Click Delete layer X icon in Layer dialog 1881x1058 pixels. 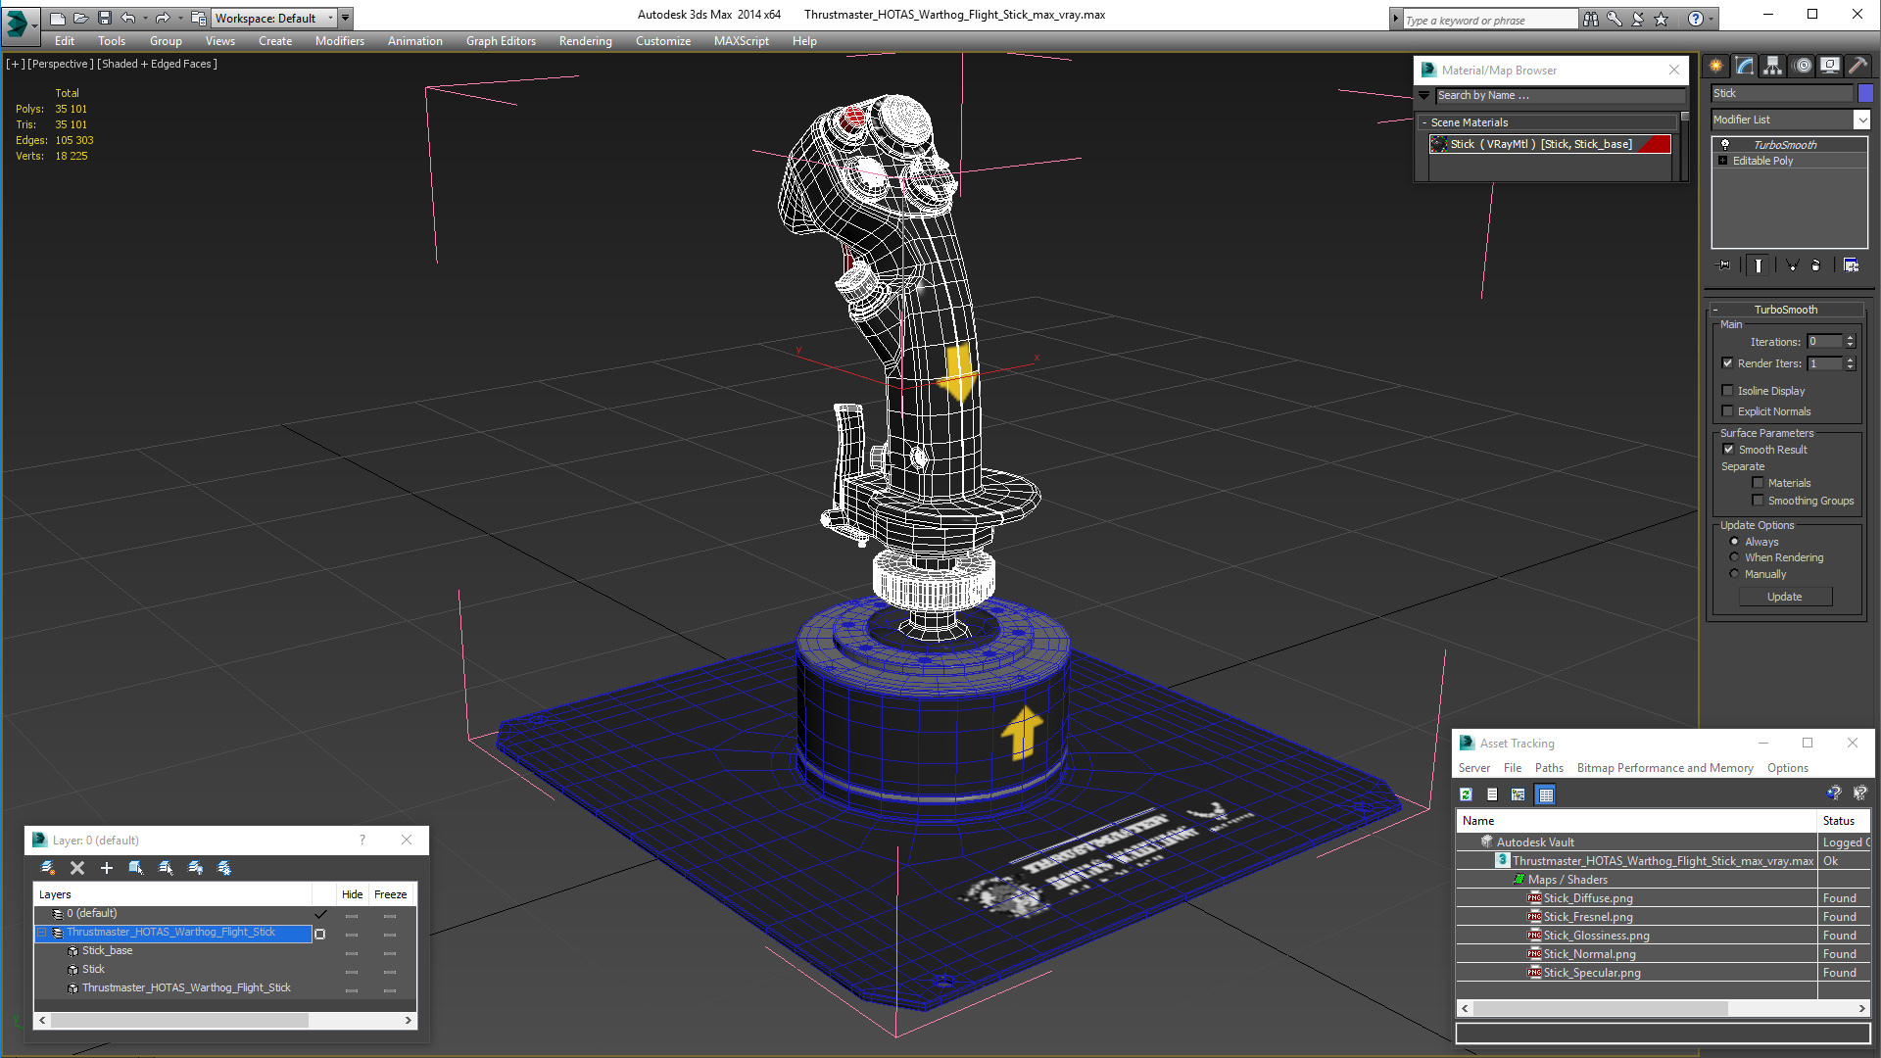click(x=77, y=868)
